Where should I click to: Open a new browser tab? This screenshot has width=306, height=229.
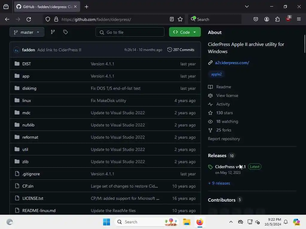[86, 7]
